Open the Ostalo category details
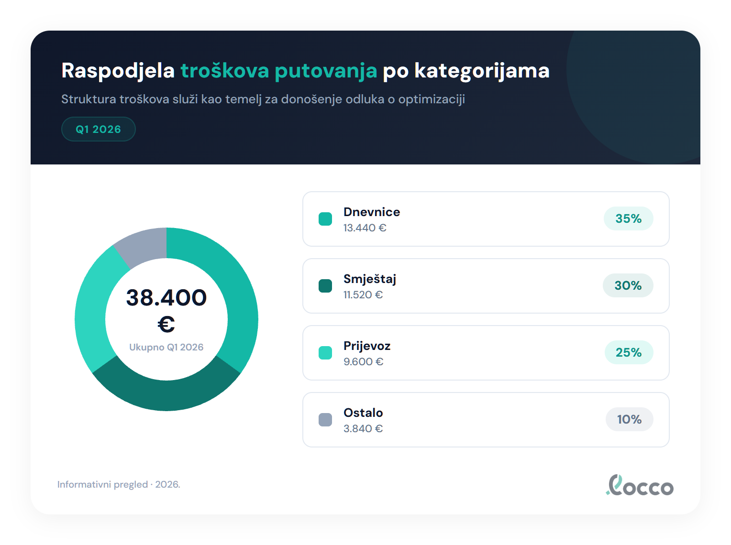 pos(486,420)
